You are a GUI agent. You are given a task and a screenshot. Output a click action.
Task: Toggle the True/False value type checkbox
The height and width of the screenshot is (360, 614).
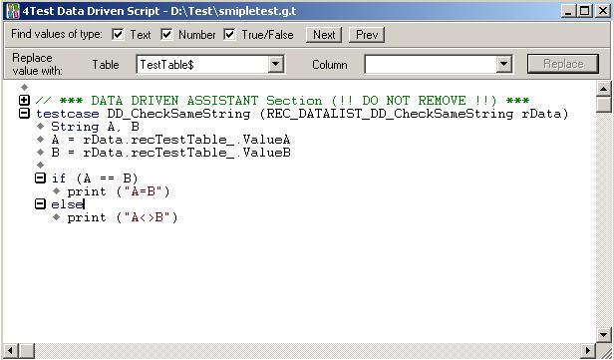(229, 35)
